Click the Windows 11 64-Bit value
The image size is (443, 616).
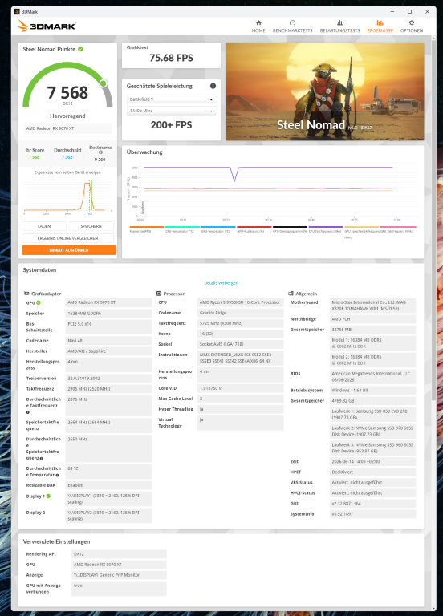pyautogui.click(x=372, y=390)
